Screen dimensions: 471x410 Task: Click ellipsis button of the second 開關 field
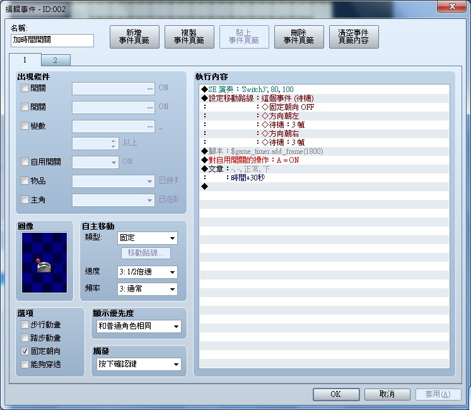point(150,108)
